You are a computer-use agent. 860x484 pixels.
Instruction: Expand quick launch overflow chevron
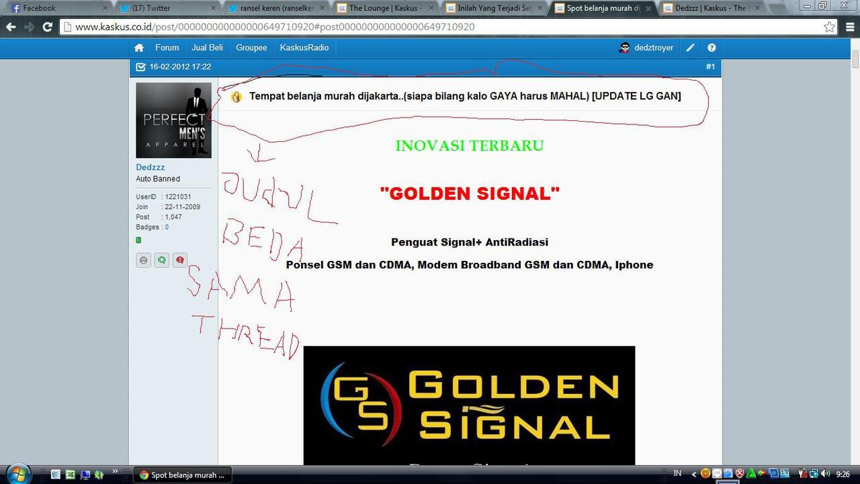tap(115, 471)
